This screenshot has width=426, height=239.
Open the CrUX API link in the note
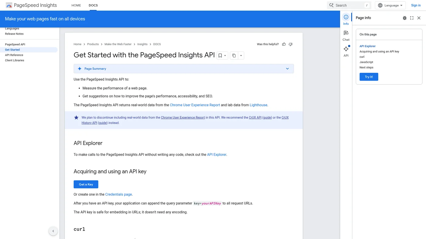tap(255, 118)
